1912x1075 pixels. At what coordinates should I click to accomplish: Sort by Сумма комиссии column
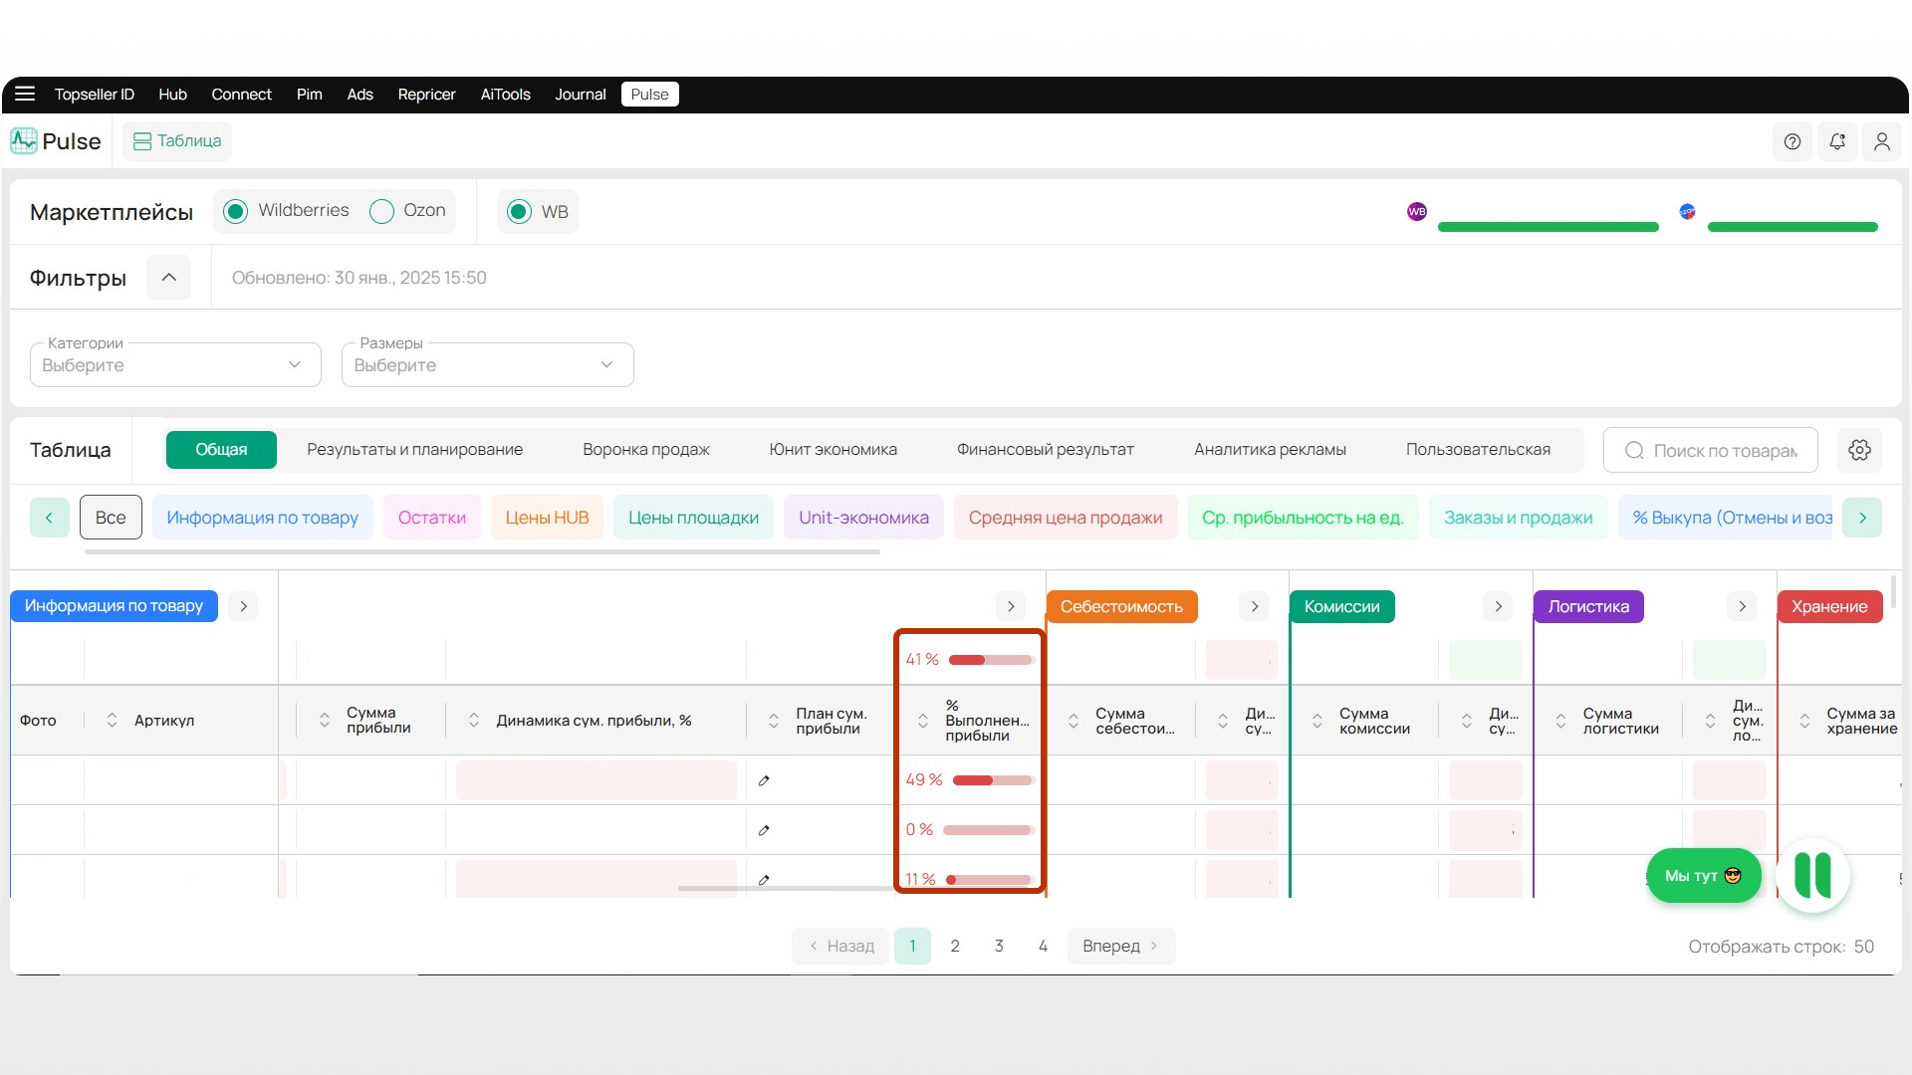[1317, 720]
